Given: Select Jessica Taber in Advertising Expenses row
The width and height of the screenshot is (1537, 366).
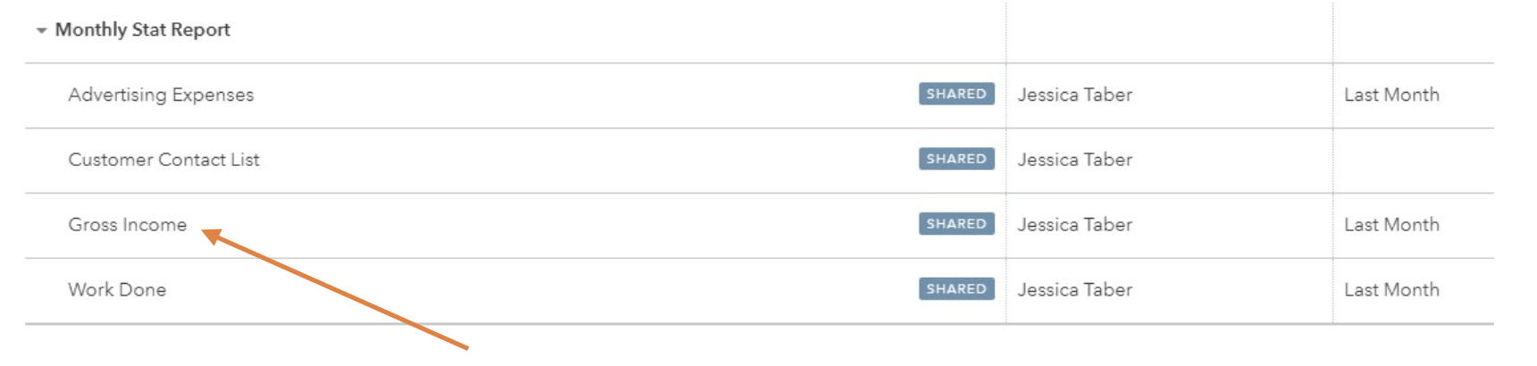Looking at the screenshot, I should coord(1075,95).
